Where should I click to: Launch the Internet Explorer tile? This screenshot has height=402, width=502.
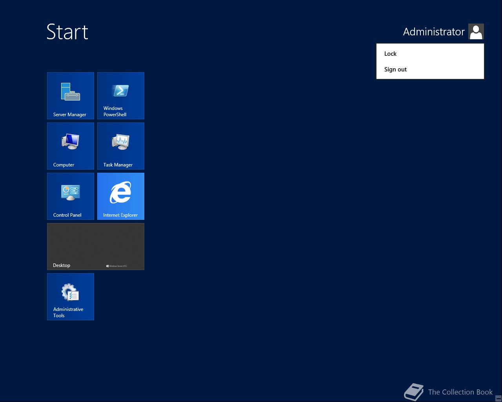point(121,196)
